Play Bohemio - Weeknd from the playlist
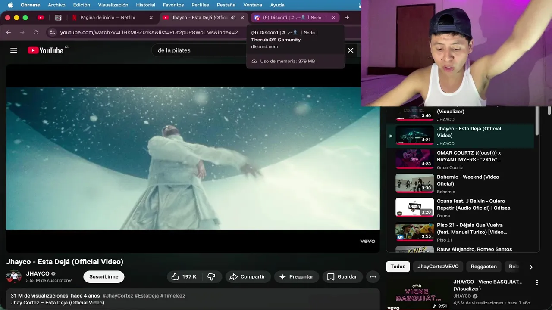The width and height of the screenshot is (552, 310). 460,184
